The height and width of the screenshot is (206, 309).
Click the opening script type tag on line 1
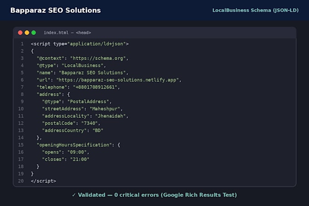coord(80,44)
